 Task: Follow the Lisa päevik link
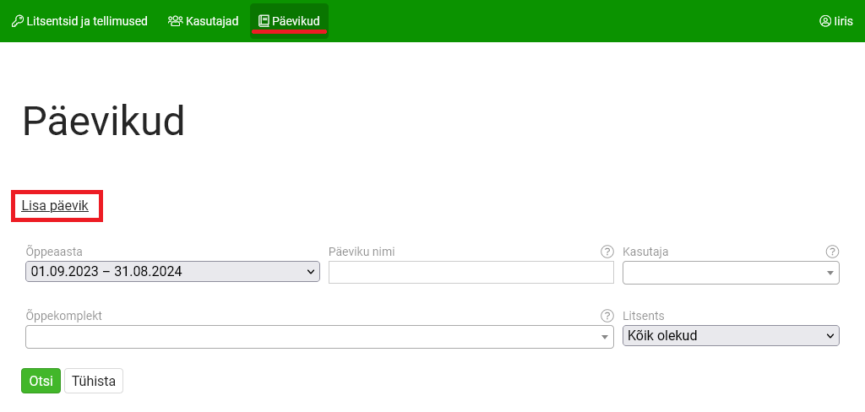(55, 206)
